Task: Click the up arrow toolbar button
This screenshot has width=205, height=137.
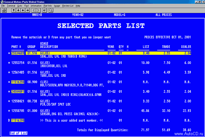Action: tap(14, 10)
